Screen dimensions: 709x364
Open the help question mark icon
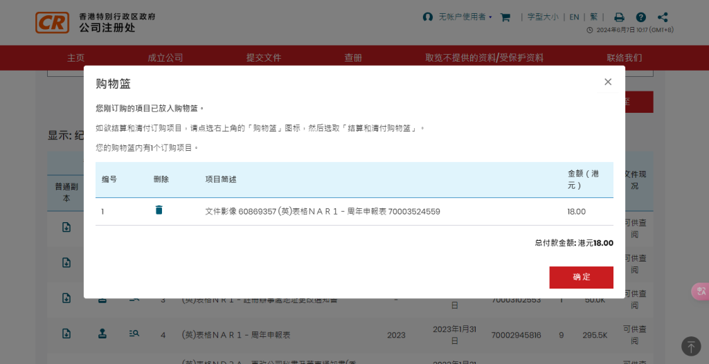click(x=640, y=17)
